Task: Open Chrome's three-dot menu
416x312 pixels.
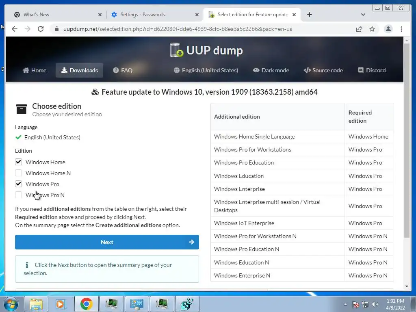Action: 401,29
